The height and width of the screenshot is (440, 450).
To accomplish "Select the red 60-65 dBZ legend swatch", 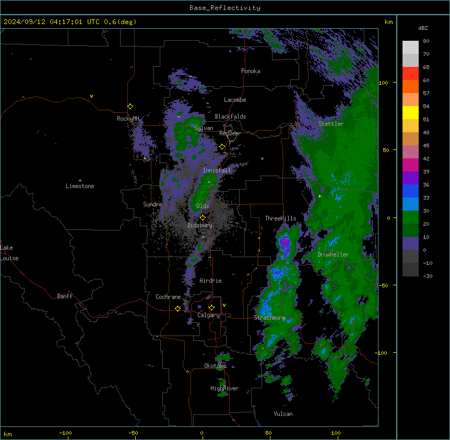I will click(410, 74).
